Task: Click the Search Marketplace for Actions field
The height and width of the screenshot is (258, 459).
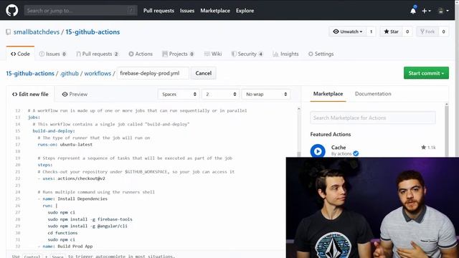Action: pyautogui.click(x=373, y=118)
